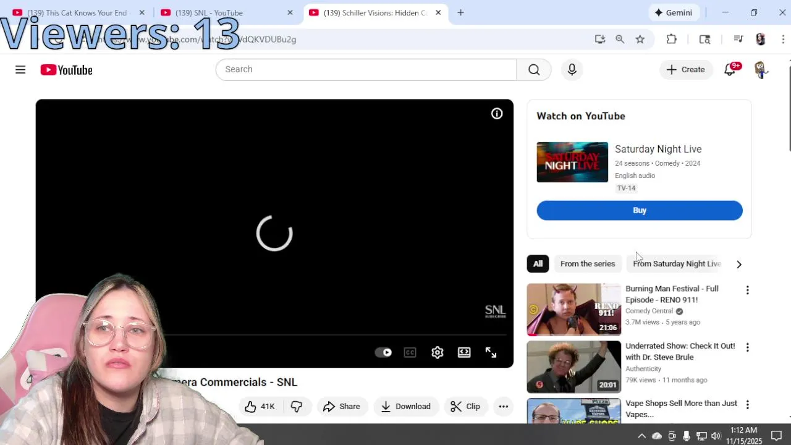Open Burning Man Festival RENO 911 thumbnail
791x445 pixels.
tap(573, 310)
